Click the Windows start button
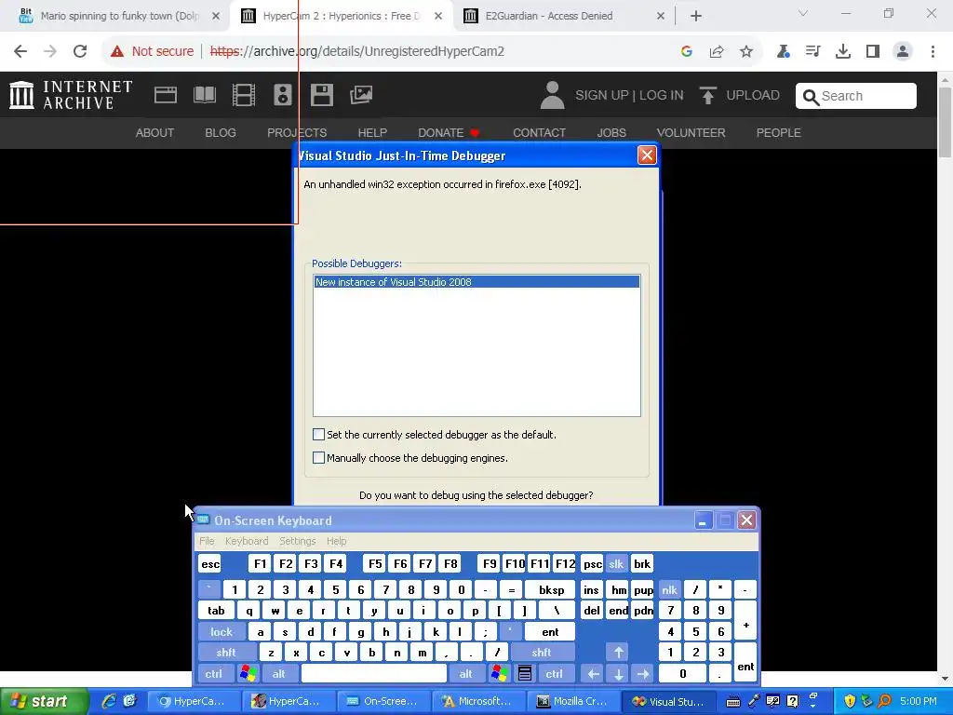Screen dimensions: 953x715 [44, 701]
